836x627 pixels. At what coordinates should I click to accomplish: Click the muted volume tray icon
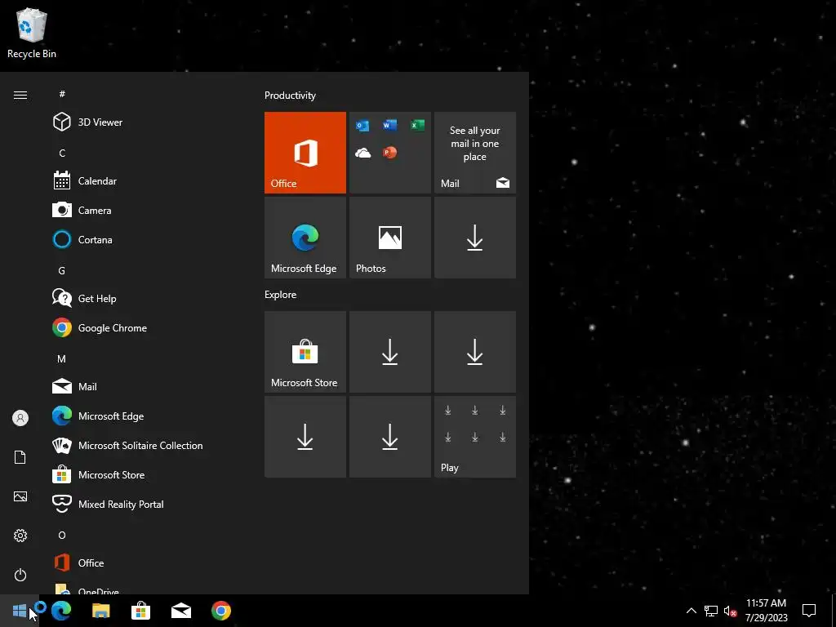pyautogui.click(x=730, y=611)
